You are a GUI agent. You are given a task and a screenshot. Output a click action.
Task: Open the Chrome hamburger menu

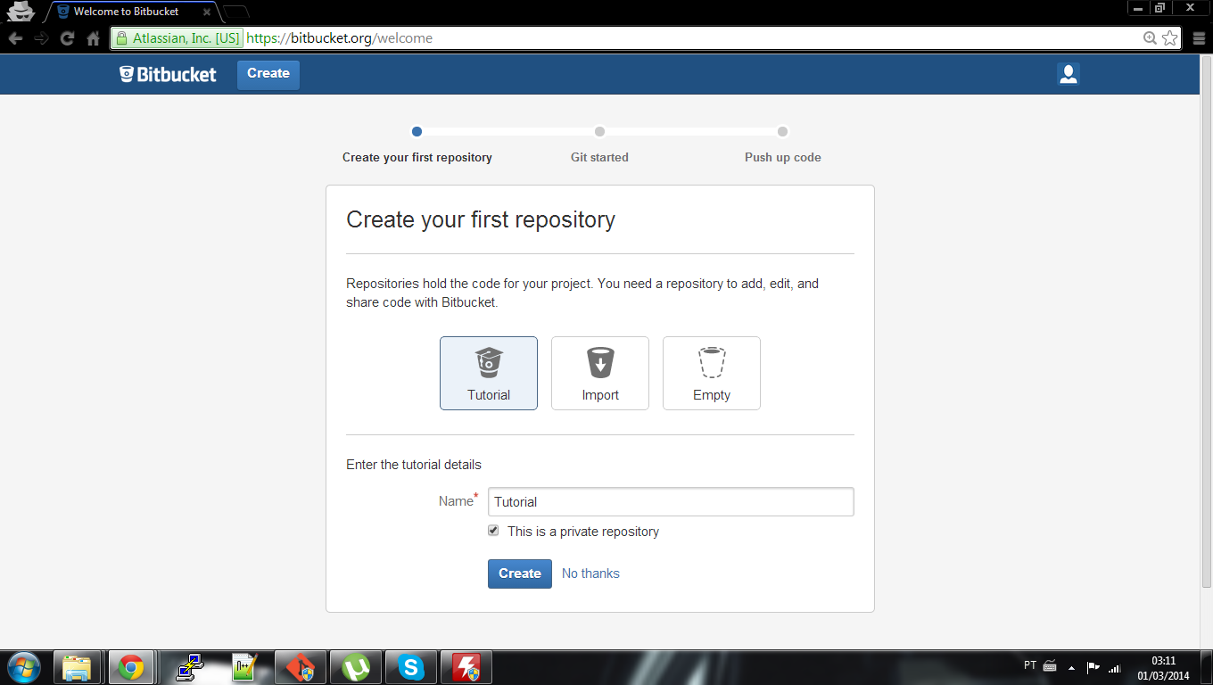(x=1198, y=38)
